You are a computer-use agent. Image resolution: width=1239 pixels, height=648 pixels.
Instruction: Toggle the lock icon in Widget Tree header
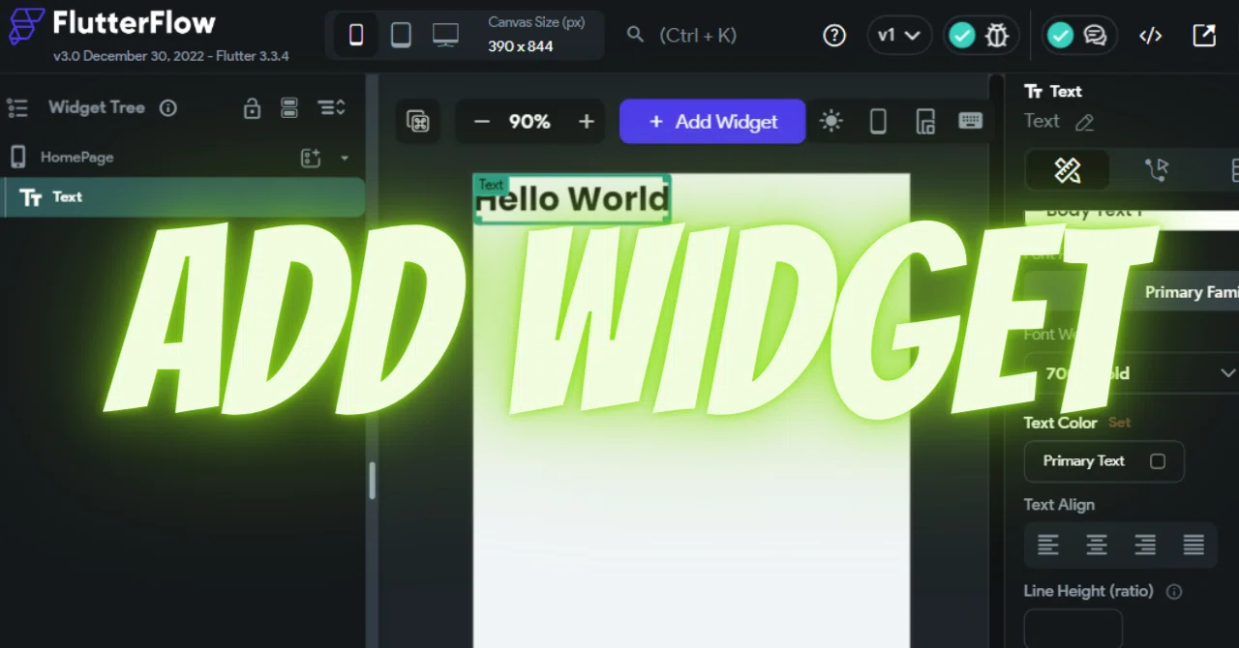(252, 107)
